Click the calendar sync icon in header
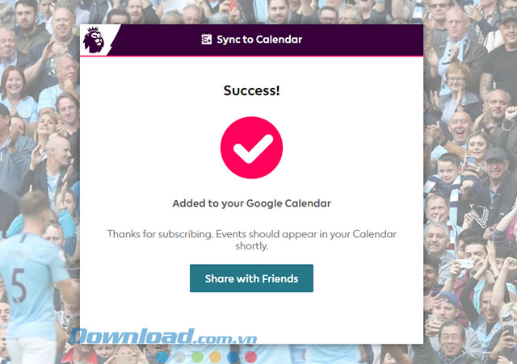 coord(207,40)
